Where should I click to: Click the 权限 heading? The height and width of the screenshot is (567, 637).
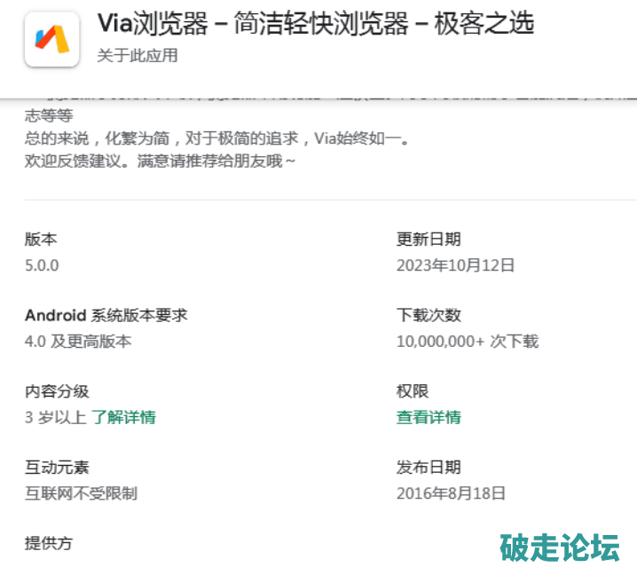coord(413,391)
